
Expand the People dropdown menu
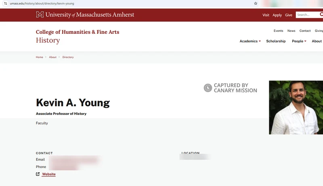point(299,41)
